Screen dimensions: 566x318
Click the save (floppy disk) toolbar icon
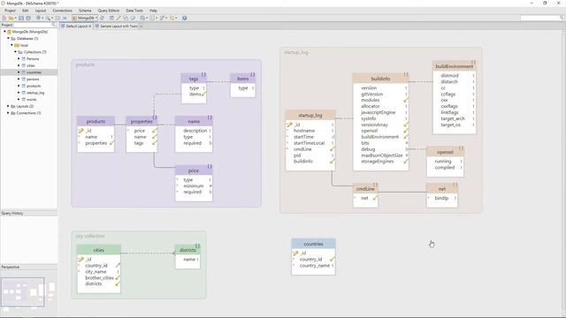[x=21, y=18]
